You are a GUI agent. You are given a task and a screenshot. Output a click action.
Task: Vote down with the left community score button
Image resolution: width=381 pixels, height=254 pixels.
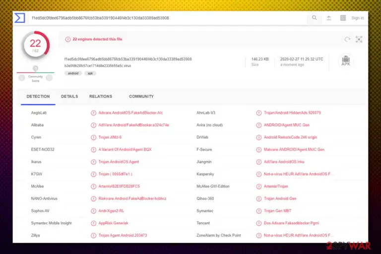(x=22, y=78)
